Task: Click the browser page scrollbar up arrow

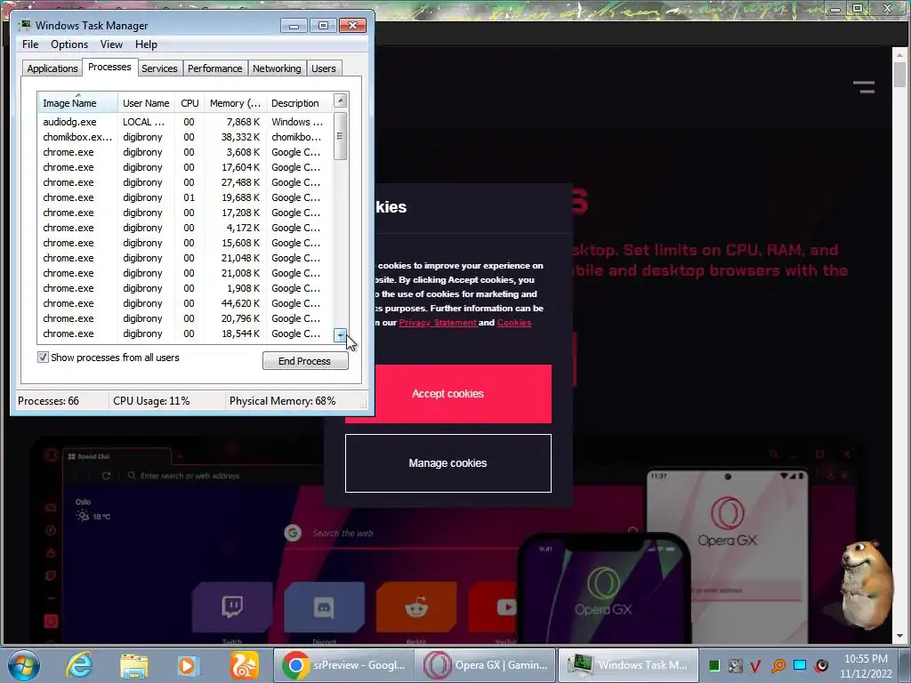Action: 900,54
